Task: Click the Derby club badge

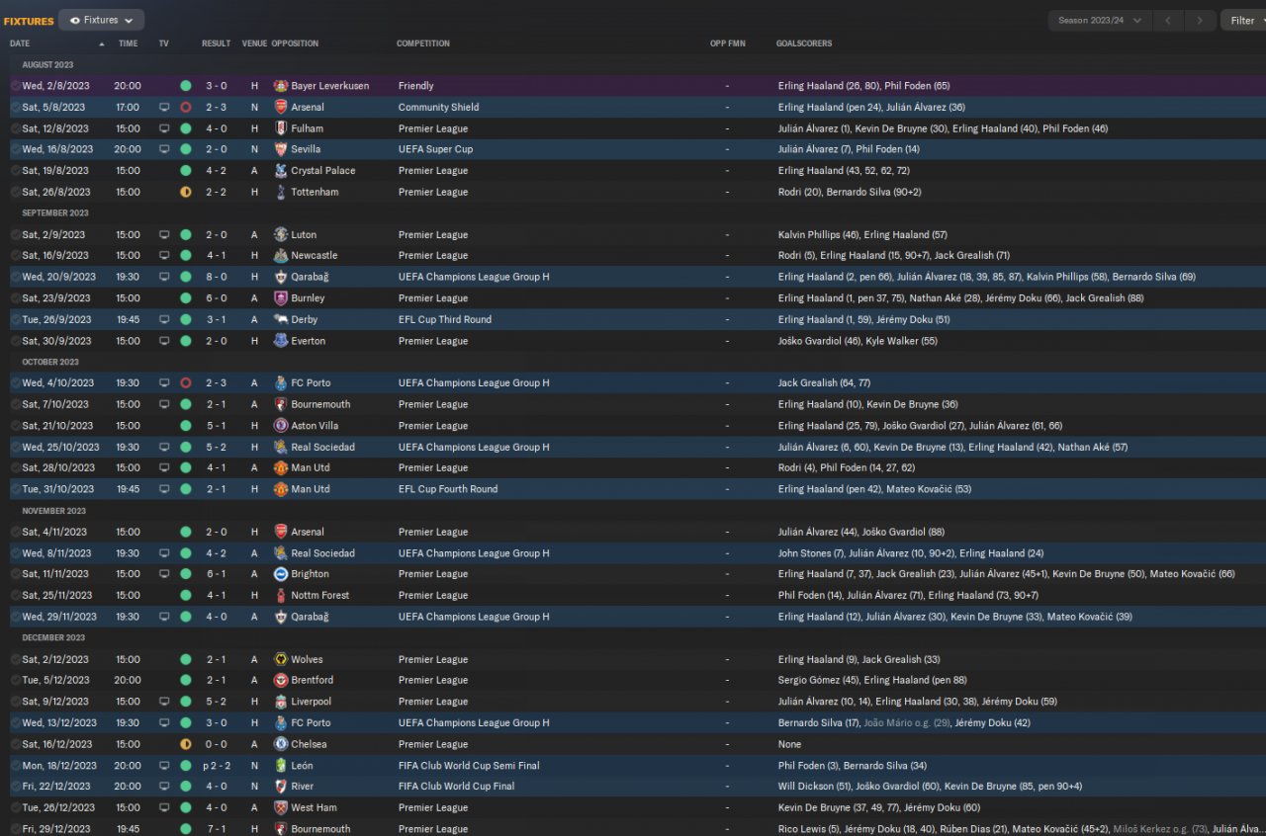Action: (281, 319)
